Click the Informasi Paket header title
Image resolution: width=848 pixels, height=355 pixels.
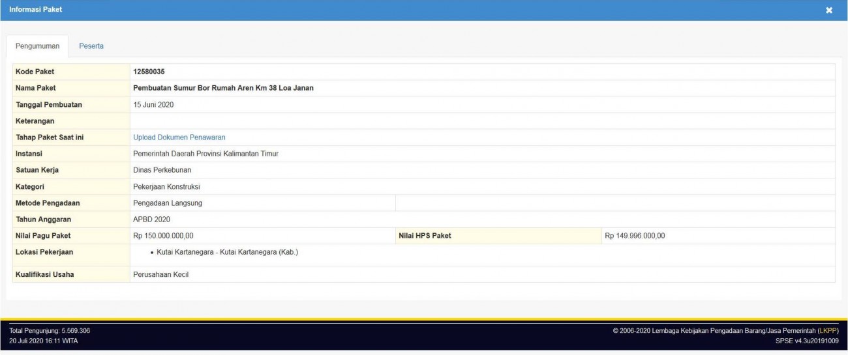coord(36,10)
